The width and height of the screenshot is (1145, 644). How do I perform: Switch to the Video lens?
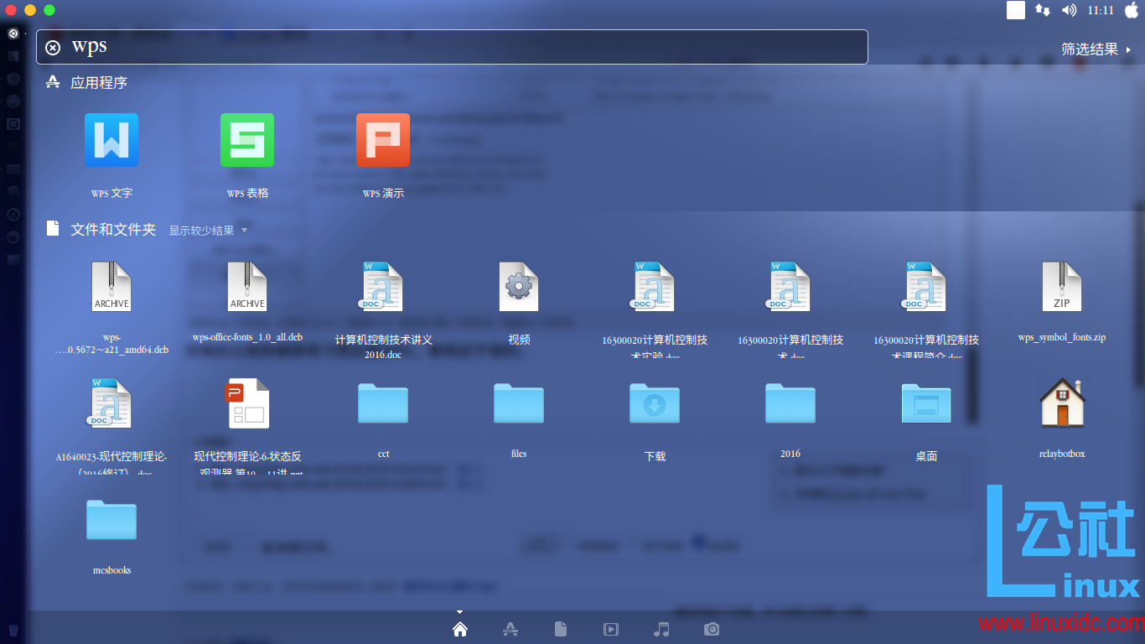[611, 629]
